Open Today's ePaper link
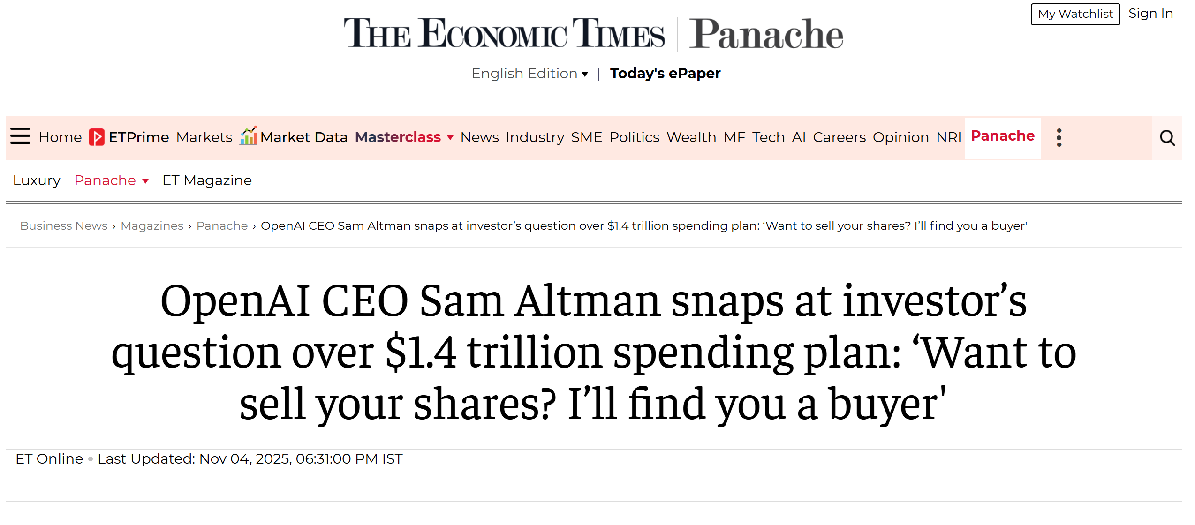The height and width of the screenshot is (525, 1195). click(665, 74)
